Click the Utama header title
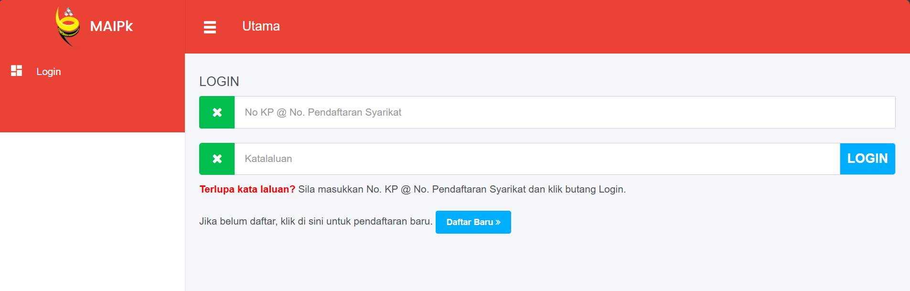Image resolution: width=910 pixels, height=291 pixels. (261, 26)
